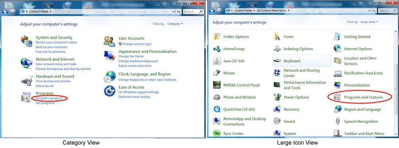Open View devices and printers link

(53, 81)
